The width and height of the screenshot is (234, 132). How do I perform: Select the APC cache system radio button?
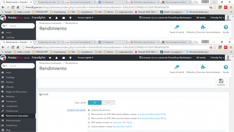(x=89, y=122)
